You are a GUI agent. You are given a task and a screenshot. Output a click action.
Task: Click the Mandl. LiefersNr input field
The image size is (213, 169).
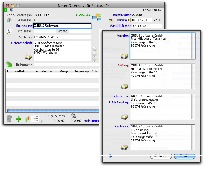tap(147, 26)
